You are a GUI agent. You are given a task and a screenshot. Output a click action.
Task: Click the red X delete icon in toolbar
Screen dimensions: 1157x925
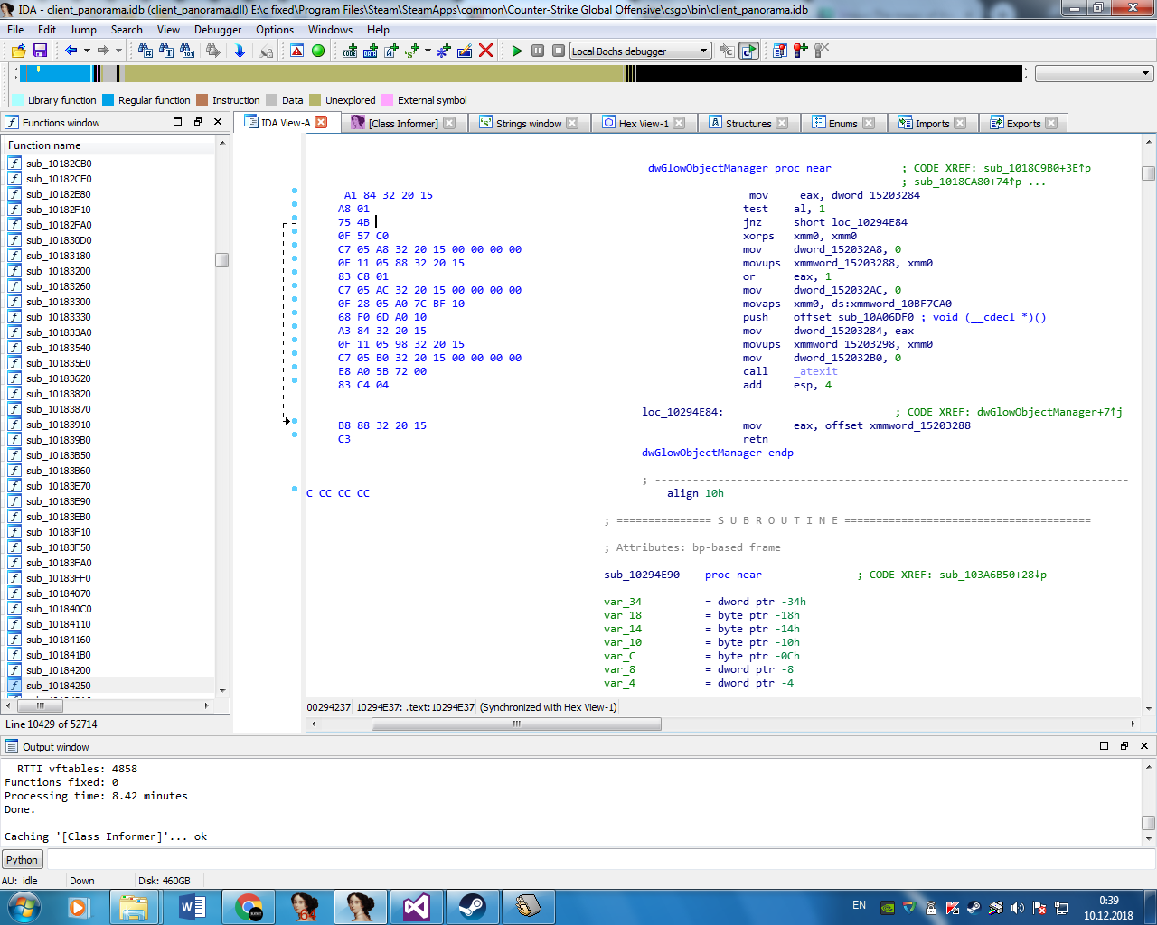(x=485, y=51)
